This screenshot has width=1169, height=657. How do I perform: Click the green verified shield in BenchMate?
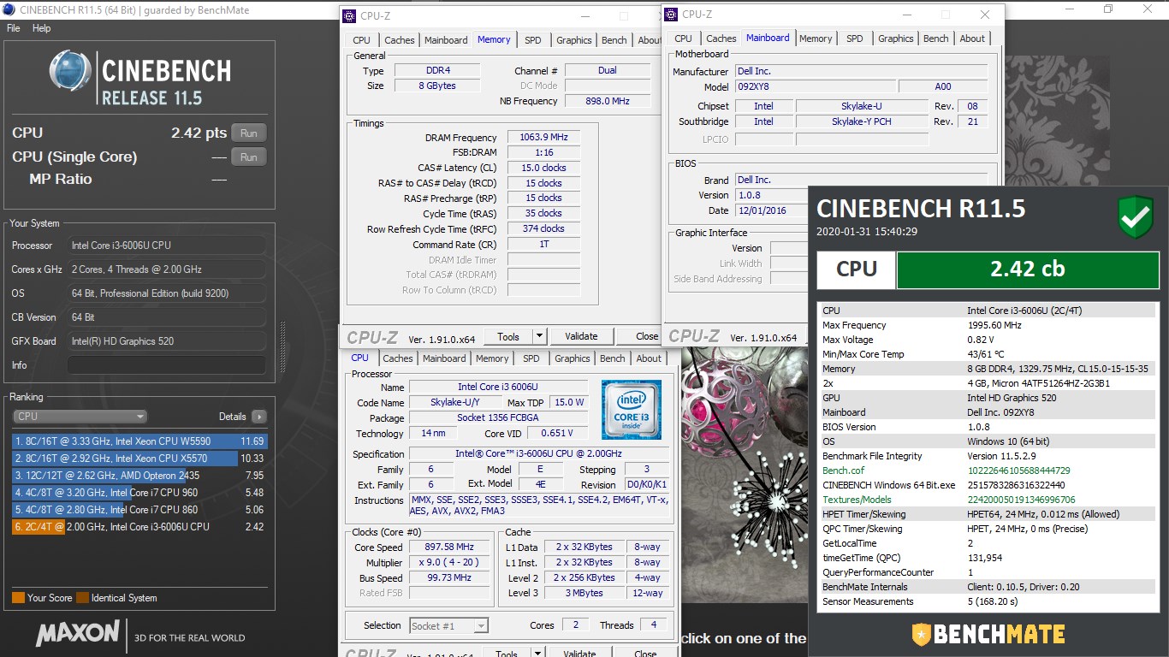[x=1136, y=217]
